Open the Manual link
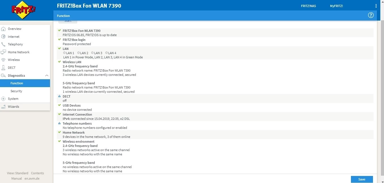The height and width of the screenshot is (183, 384). pyautogui.click(x=17, y=178)
